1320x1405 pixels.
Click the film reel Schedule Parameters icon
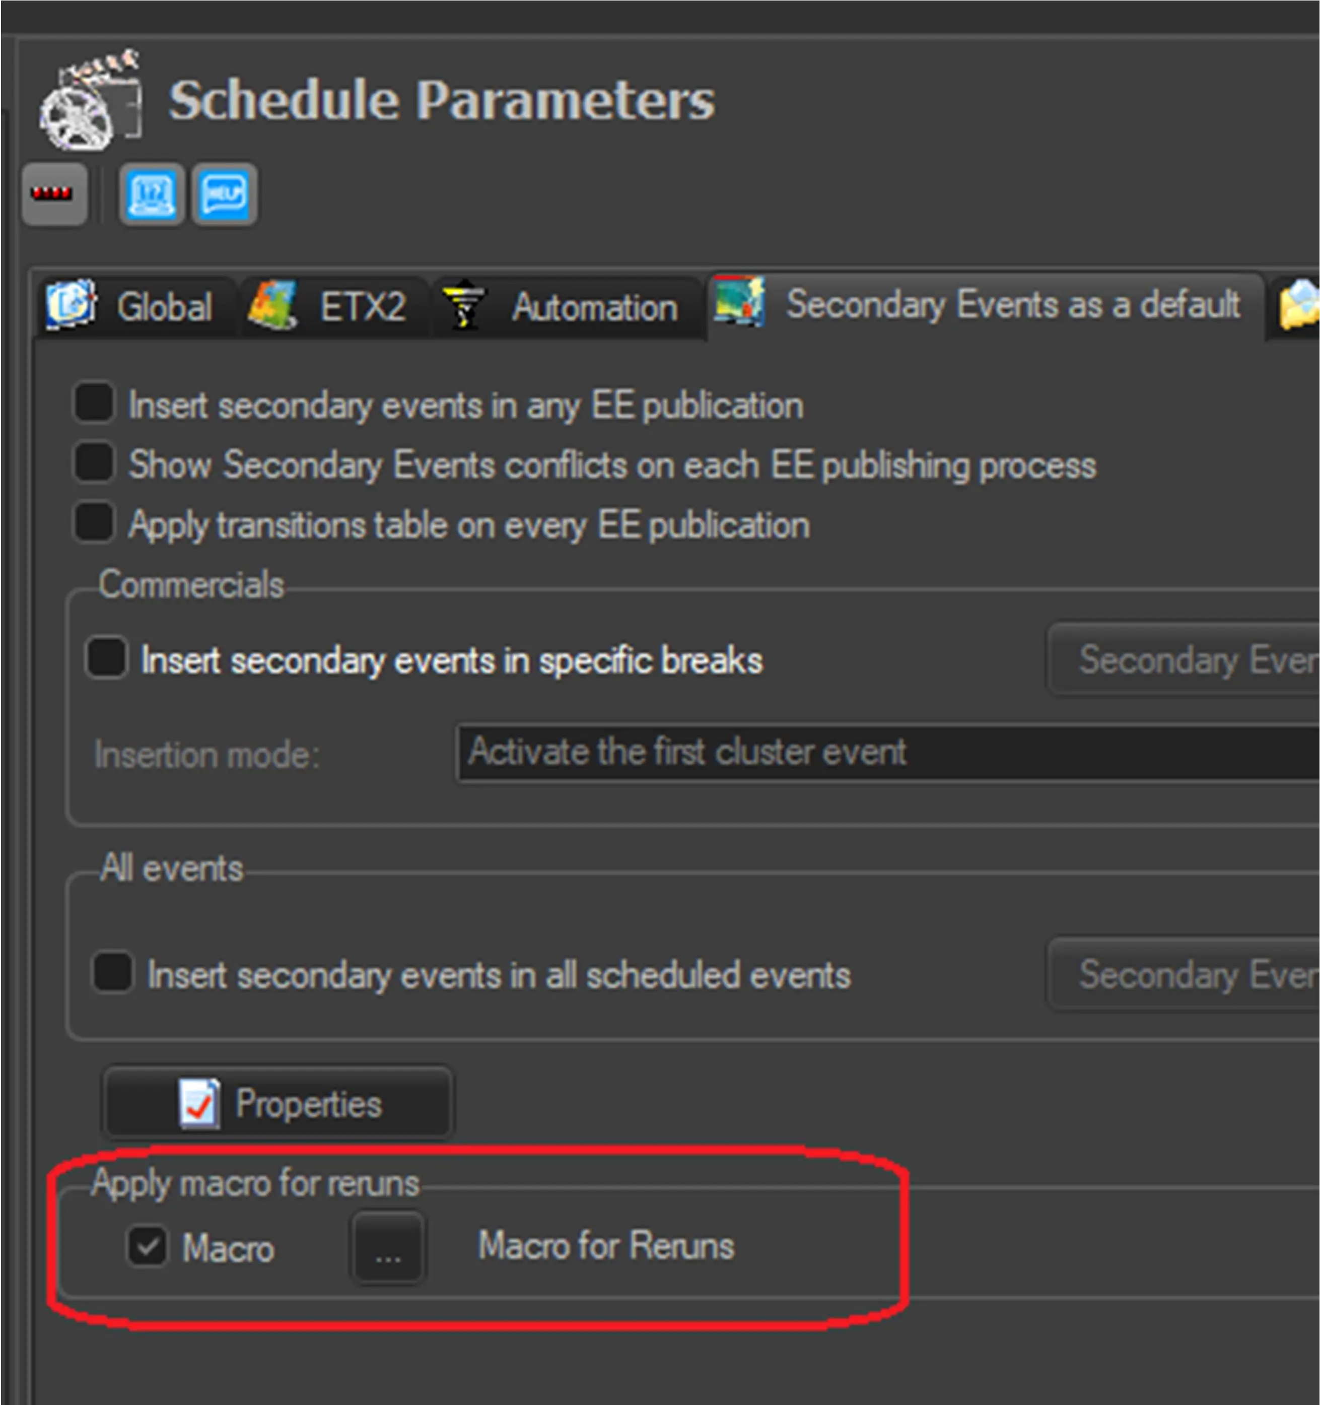point(90,100)
